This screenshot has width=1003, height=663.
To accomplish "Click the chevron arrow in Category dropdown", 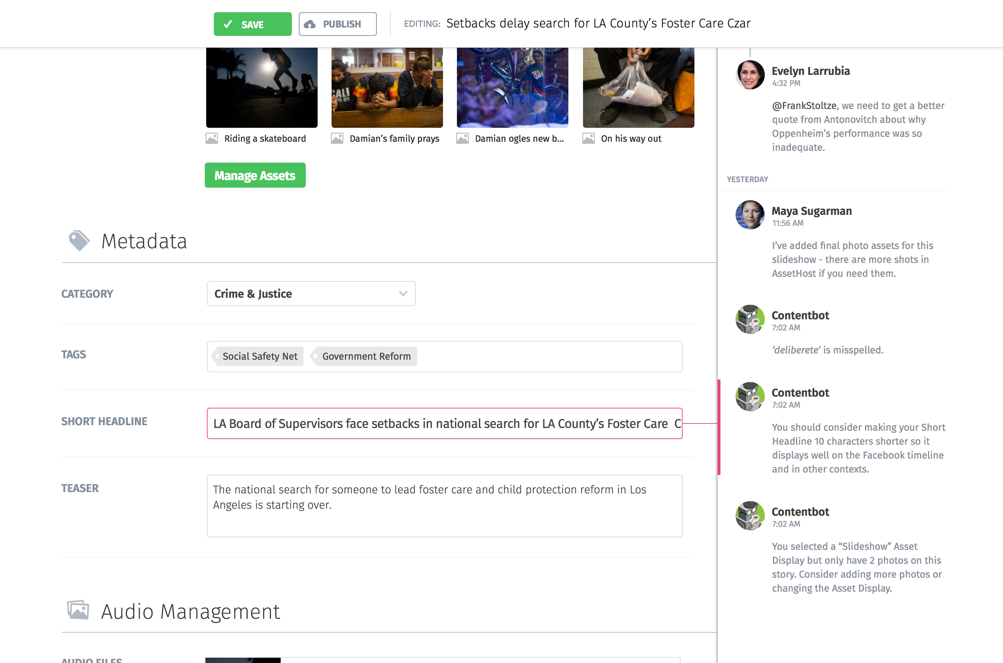I will [x=403, y=294].
